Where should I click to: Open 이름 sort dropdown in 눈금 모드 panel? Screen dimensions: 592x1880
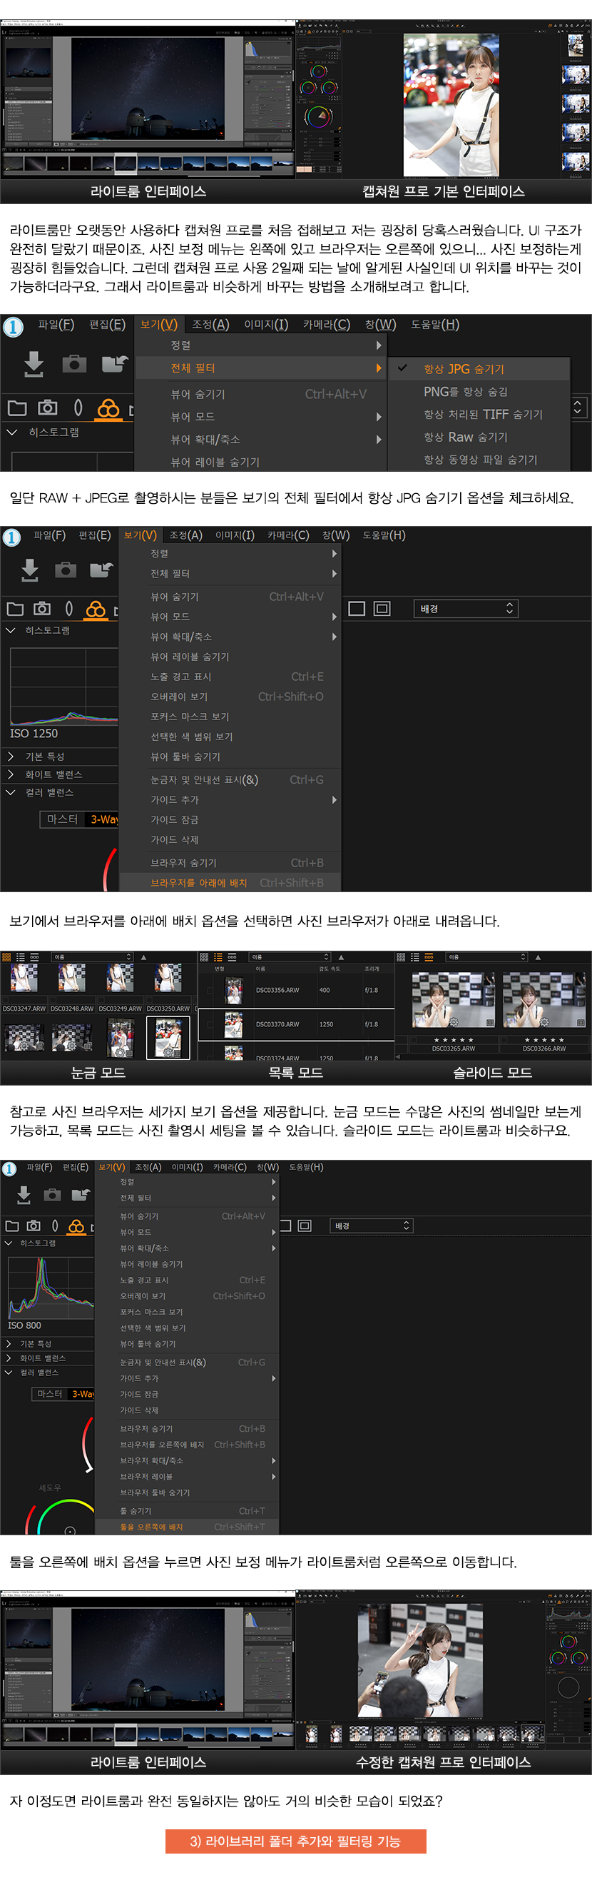tap(92, 956)
